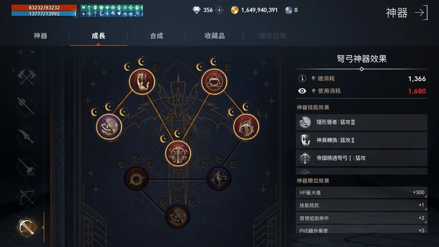
Task: Click the dark eclipse ring skill node
Action: pyautogui.click(x=137, y=179)
